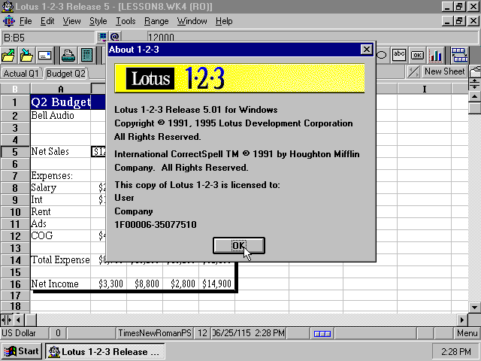
Task: Select row 5 header
Action: coord(15,152)
